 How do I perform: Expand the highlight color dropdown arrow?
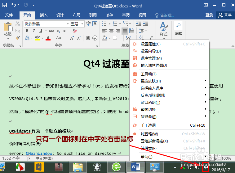click(42, 38)
